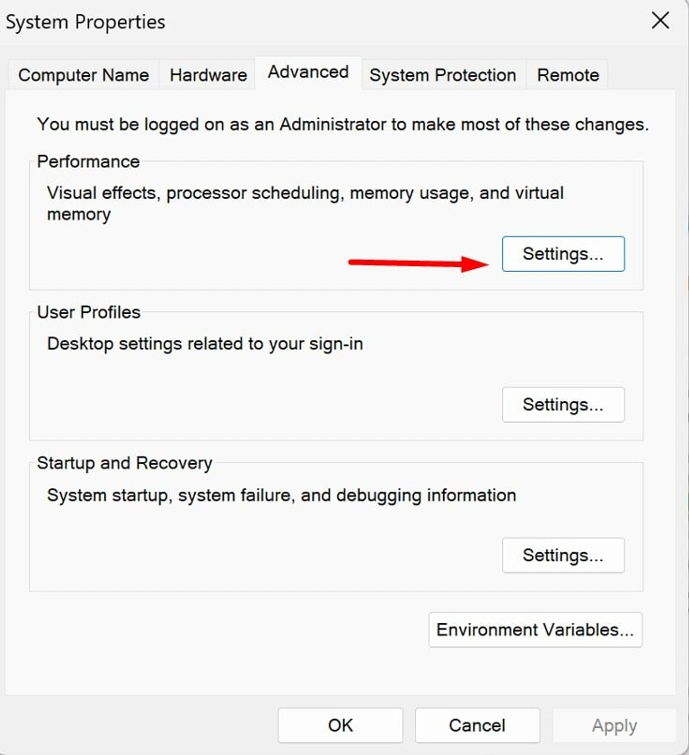Viewport: 689px width, 755px height.
Task: Click the System Properties title bar text
Action: [85, 22]
